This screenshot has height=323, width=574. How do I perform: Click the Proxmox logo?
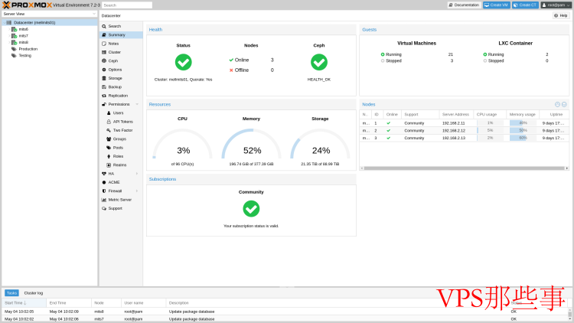(27, 5)
